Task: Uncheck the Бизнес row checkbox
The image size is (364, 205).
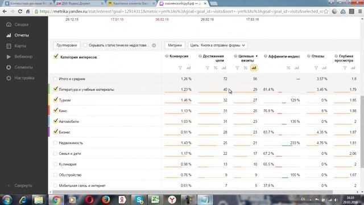Action: point(55,132)
